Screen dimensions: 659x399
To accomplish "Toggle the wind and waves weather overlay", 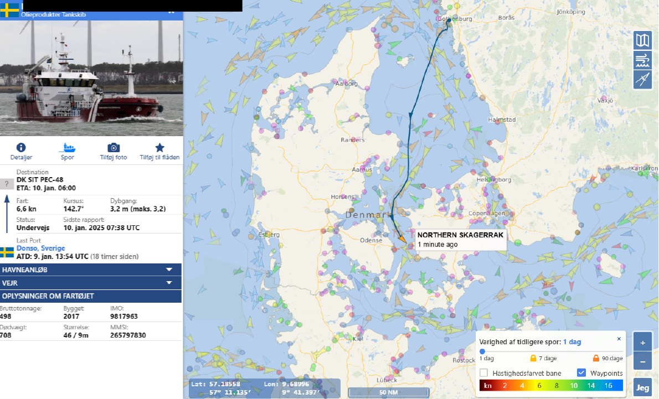I will [642, 60].
